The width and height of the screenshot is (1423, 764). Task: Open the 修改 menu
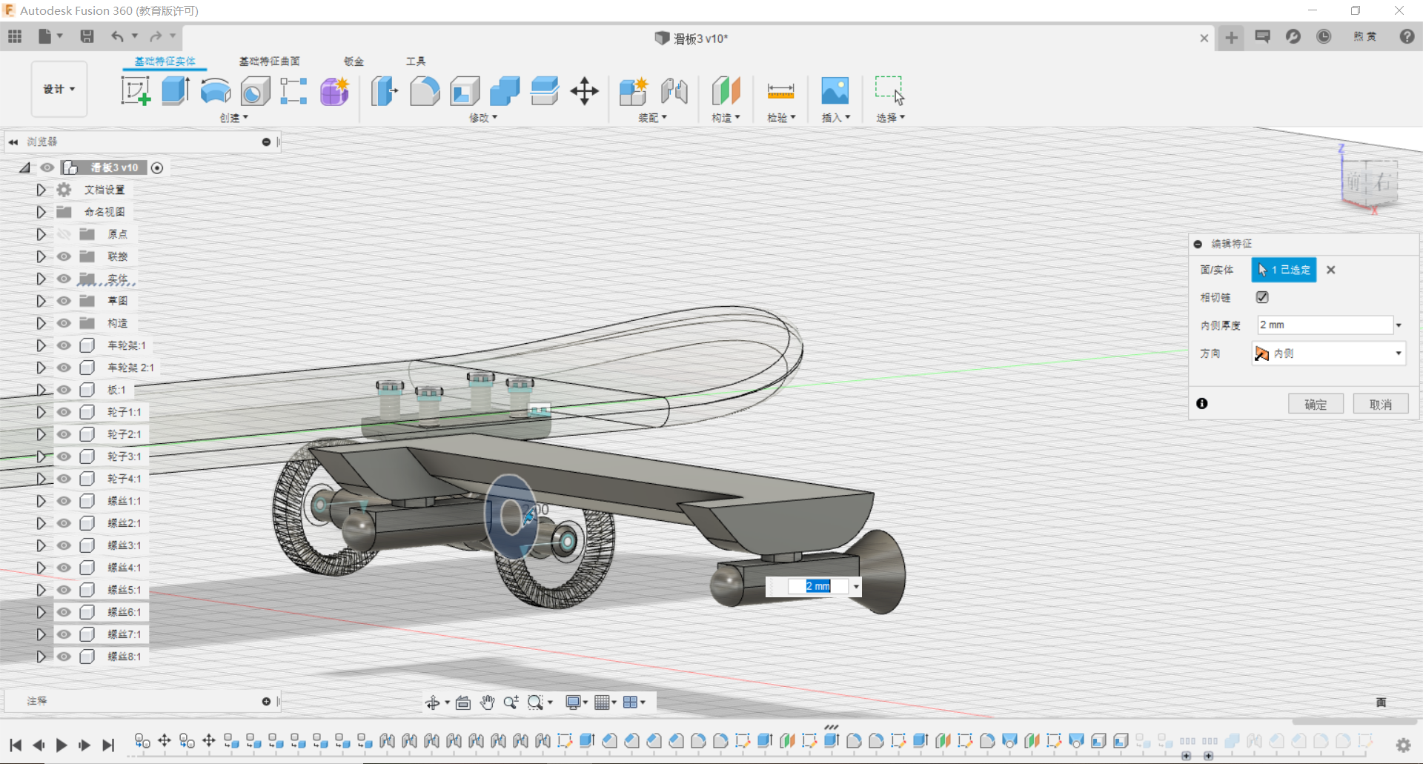(x=483, y=118)
